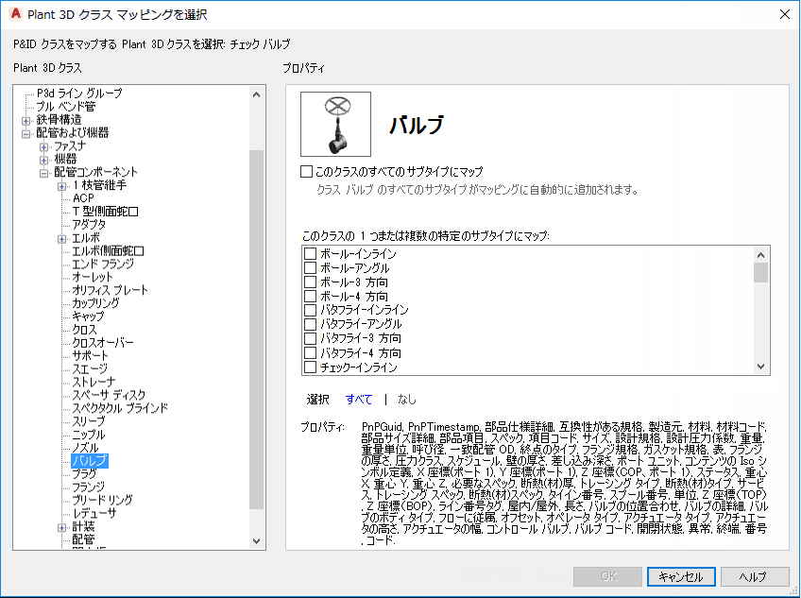
Task: Check the チェック-インライン subtype
Action: [310, 367]
